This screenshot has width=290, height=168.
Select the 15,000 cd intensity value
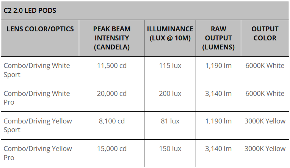[x=112, y=149]
